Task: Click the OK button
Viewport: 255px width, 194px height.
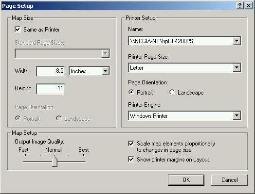Action: pos(186,180)
